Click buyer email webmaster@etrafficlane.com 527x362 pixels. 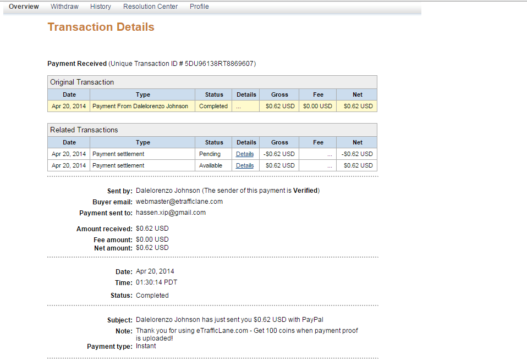(x=179, y=202)
